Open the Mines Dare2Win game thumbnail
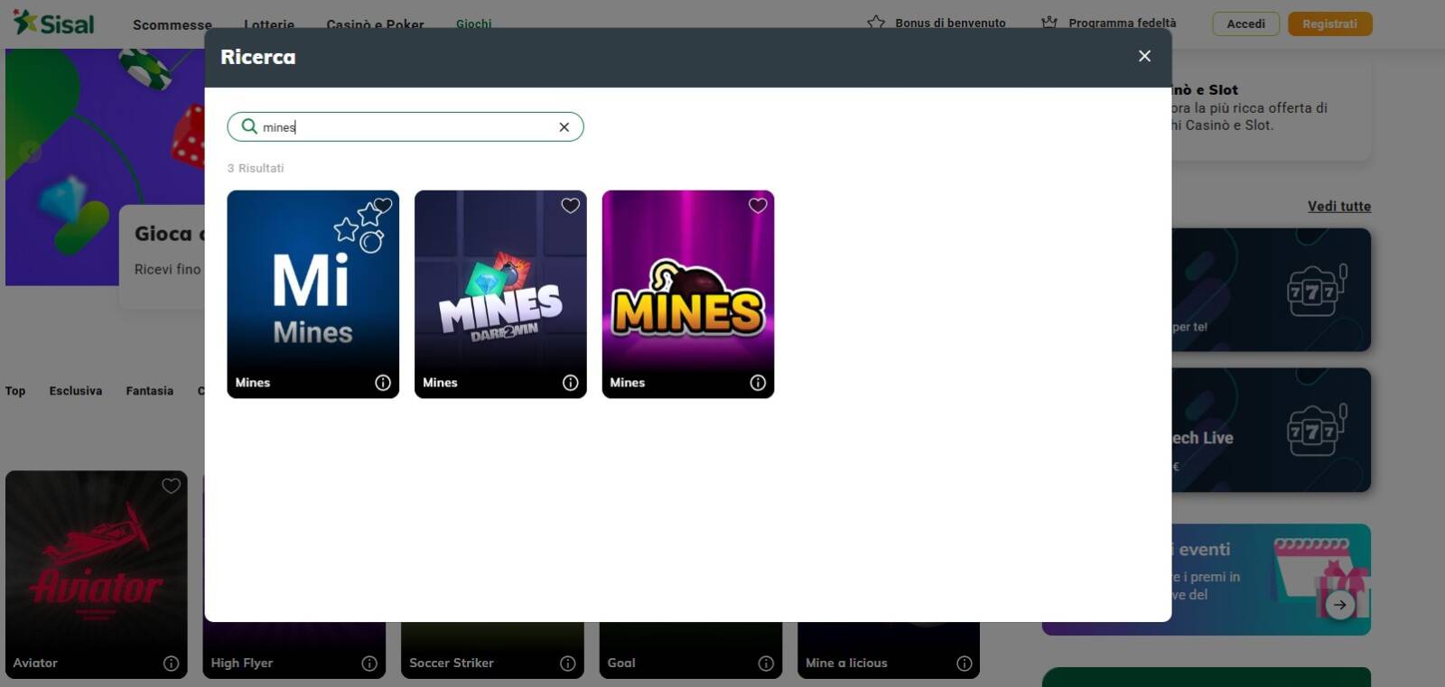 500,289
